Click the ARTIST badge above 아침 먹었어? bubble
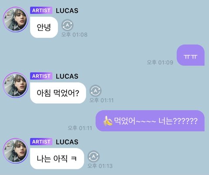Screen dimensions: 209x175 click(x=41, y=76)
